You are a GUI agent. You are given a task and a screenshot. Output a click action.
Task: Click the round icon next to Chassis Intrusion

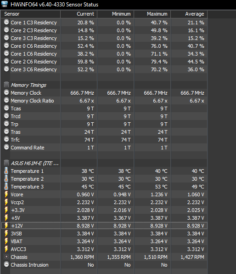tap(6, 264)
